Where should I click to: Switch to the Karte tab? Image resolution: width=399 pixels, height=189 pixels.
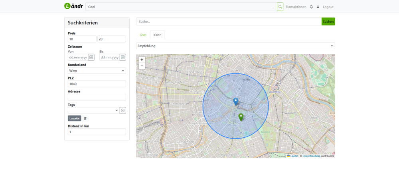[x=157, y=35]
